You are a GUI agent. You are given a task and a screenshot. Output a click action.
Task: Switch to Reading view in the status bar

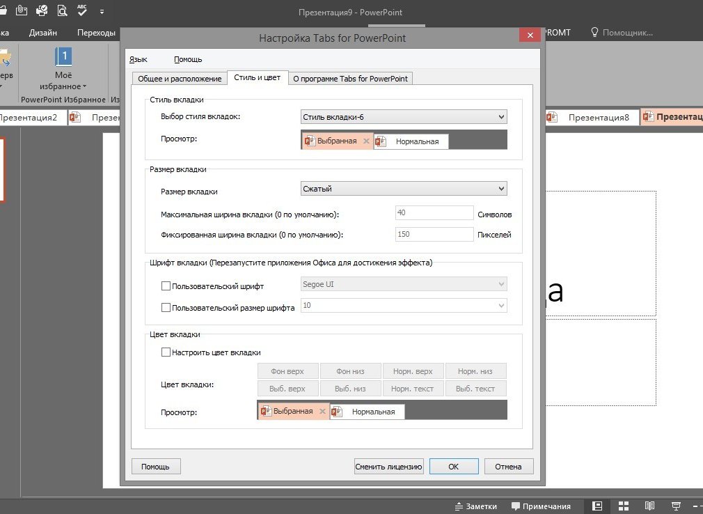pyautogui.click(x=649, y=506)
